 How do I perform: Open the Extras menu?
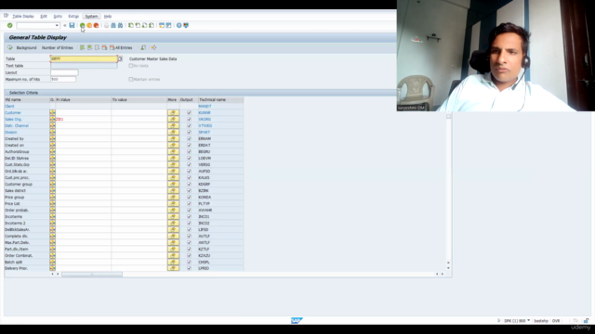(x=73, y=17)
